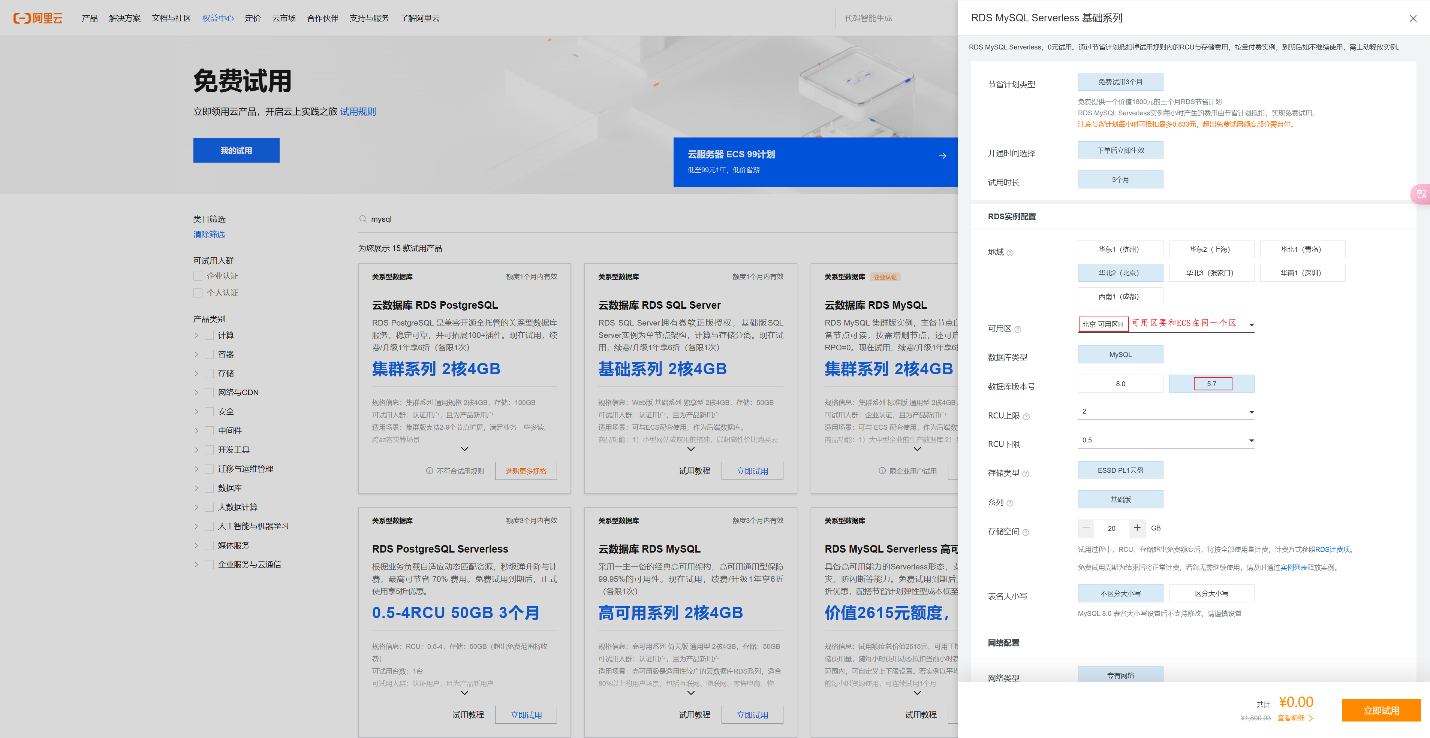Click the 代码智能生成 search box
The width and height of the screenshot is (1430, 738).
[x=896, y=18]
